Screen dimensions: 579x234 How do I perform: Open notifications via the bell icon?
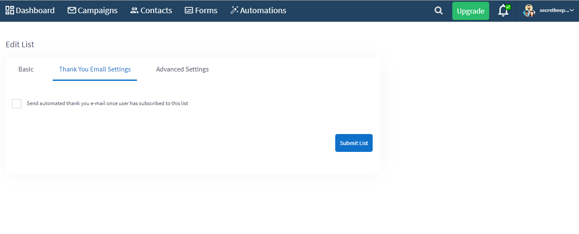504,11
